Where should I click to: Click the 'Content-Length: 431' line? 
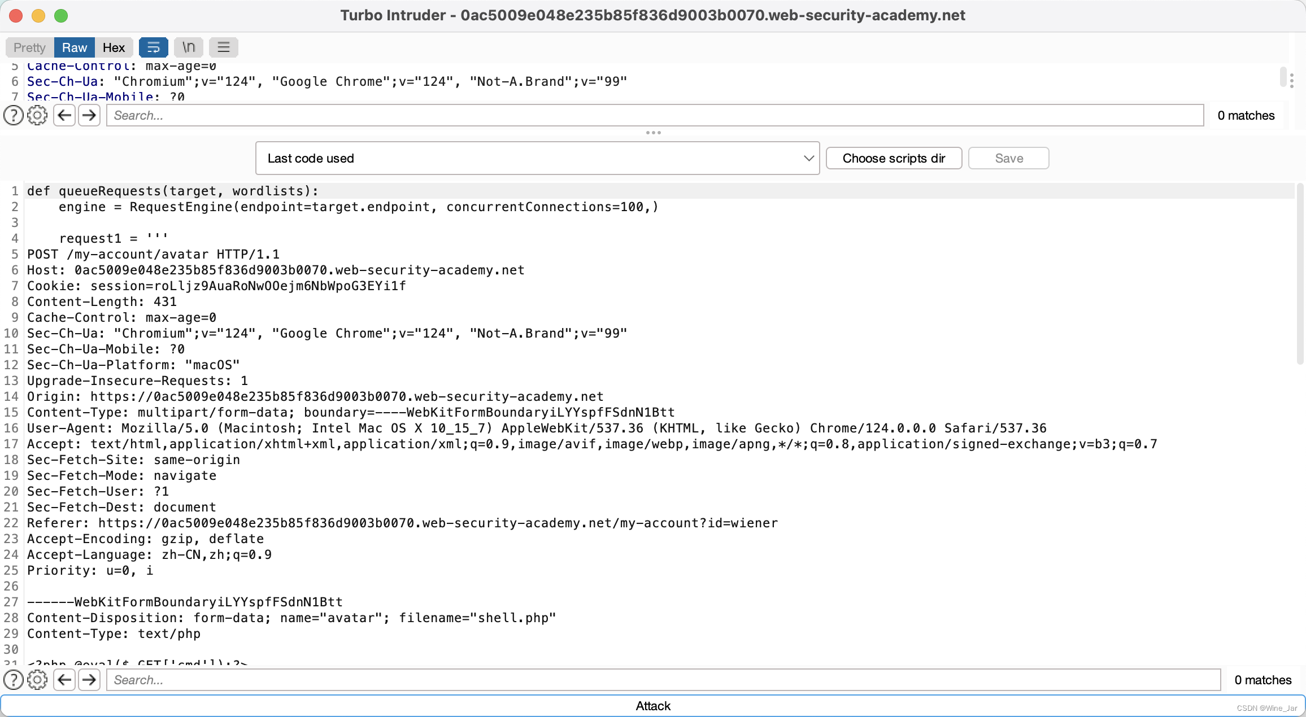(102, 301)
